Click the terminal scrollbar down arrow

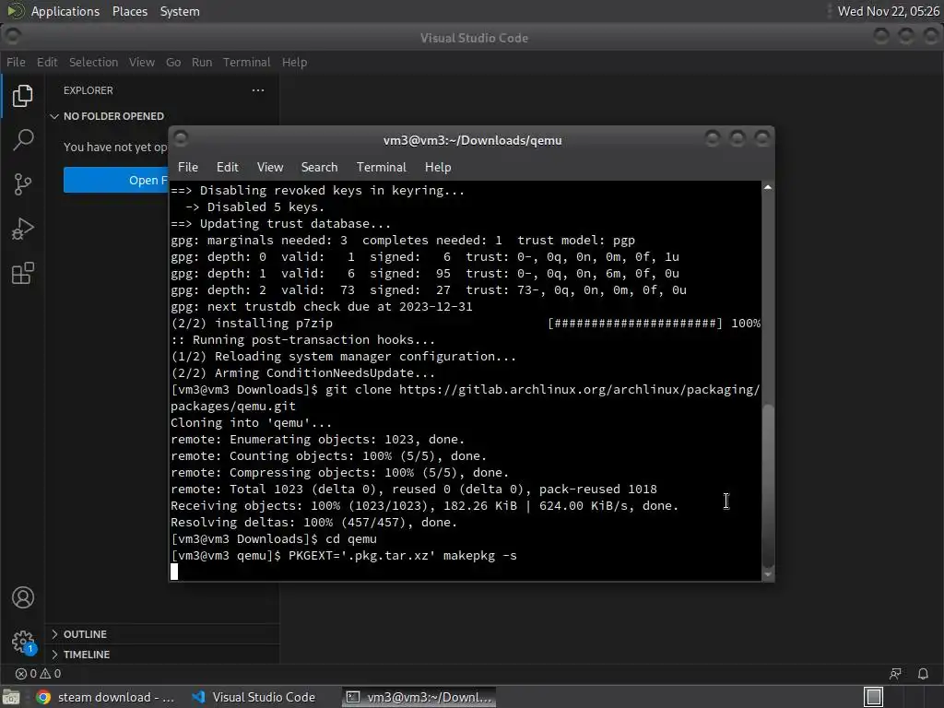tap(768, 574)
